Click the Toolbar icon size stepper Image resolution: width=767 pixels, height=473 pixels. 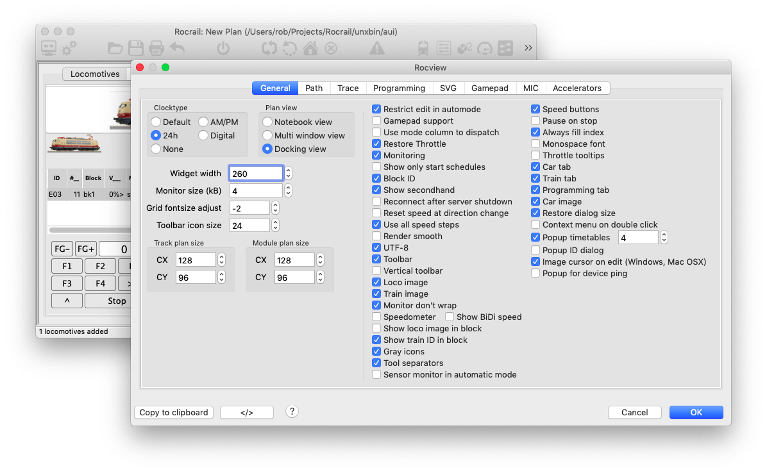tap(276, 225)
